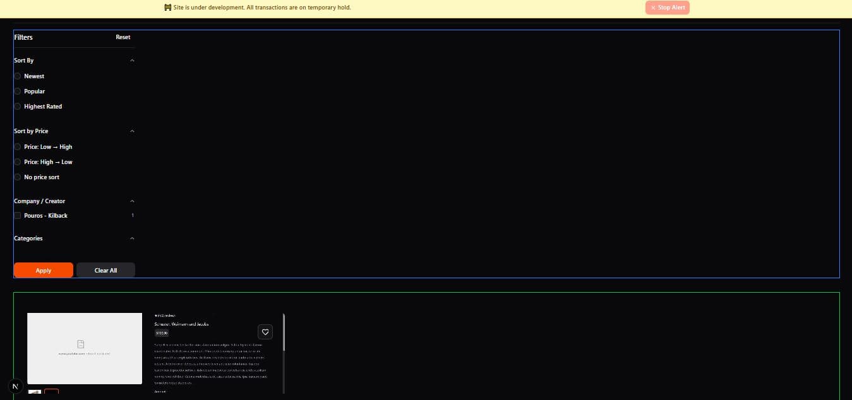Select Highest Rated sorting
852x400 pixels.
click(18, 107)
